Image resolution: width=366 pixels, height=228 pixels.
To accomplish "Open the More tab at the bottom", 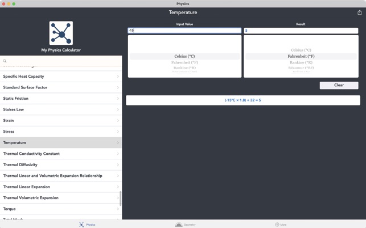I will pyautogui.click(x=281, y=225).
